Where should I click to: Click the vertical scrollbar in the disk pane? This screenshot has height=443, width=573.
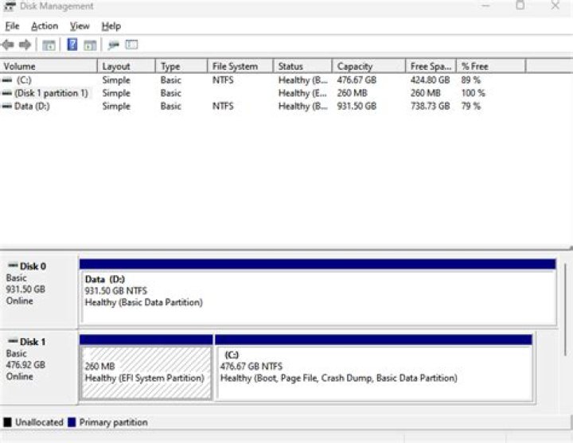[566, 309]
